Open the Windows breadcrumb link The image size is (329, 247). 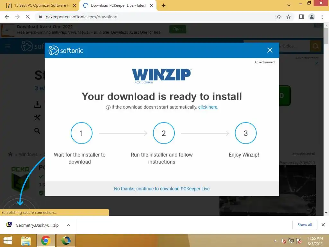[28, 154]
